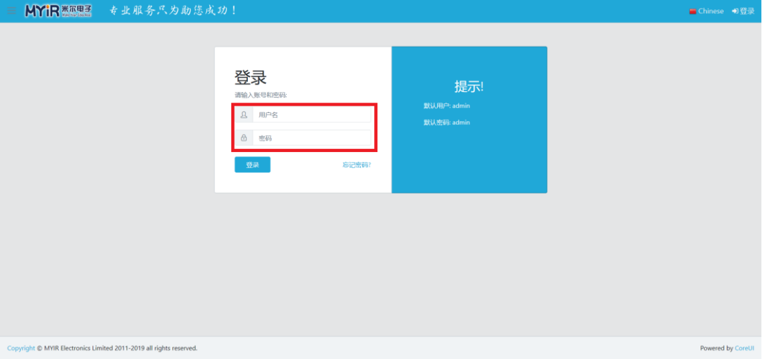This screenshot has height=359, width=762.
Task: Open the hamburger sidebar menu
Action: coord(11,11)
